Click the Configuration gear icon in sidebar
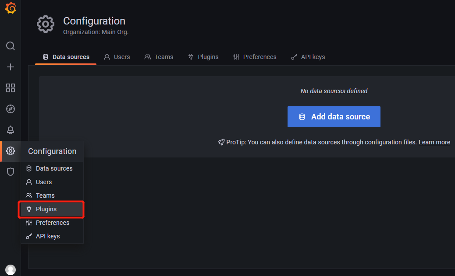The height and width of the screenshot is (276, 455). [x=11, y=151]
